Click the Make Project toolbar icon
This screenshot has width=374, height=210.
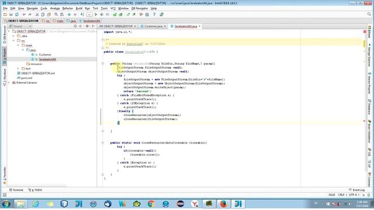point(82,15)
